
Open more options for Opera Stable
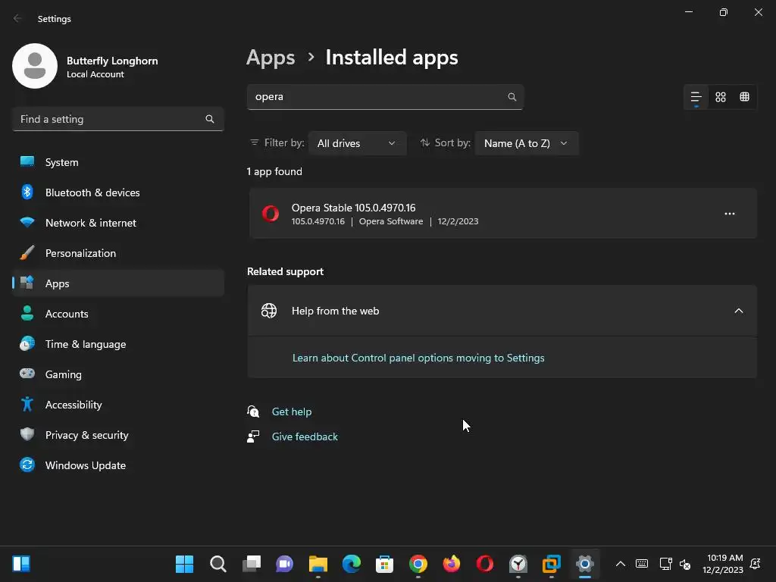tap(729, 214)
